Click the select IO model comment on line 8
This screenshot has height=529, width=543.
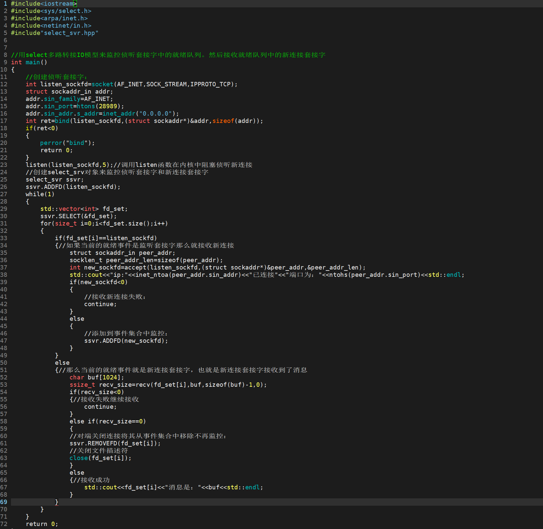pos(168,55)
